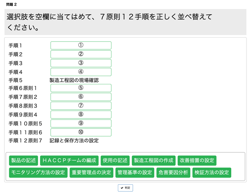Click blank ⑤ for 手順６原則１
251x195 pixels.
point(81,88)
